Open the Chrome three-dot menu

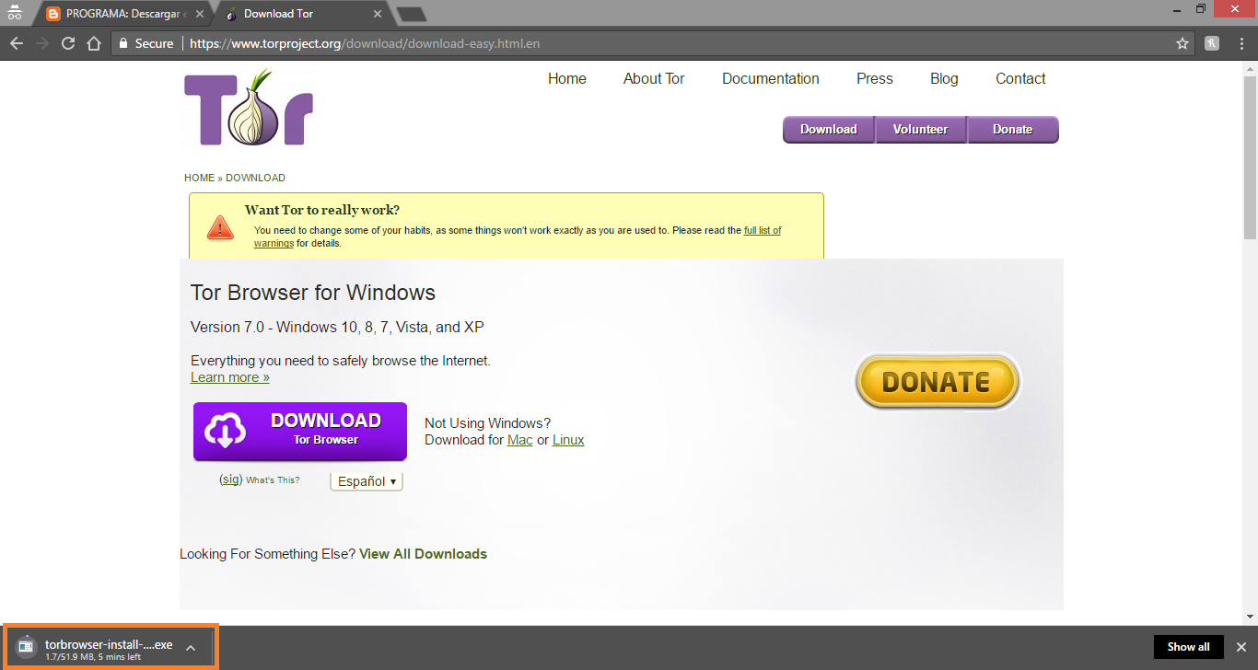click(x=1240, y=43)
